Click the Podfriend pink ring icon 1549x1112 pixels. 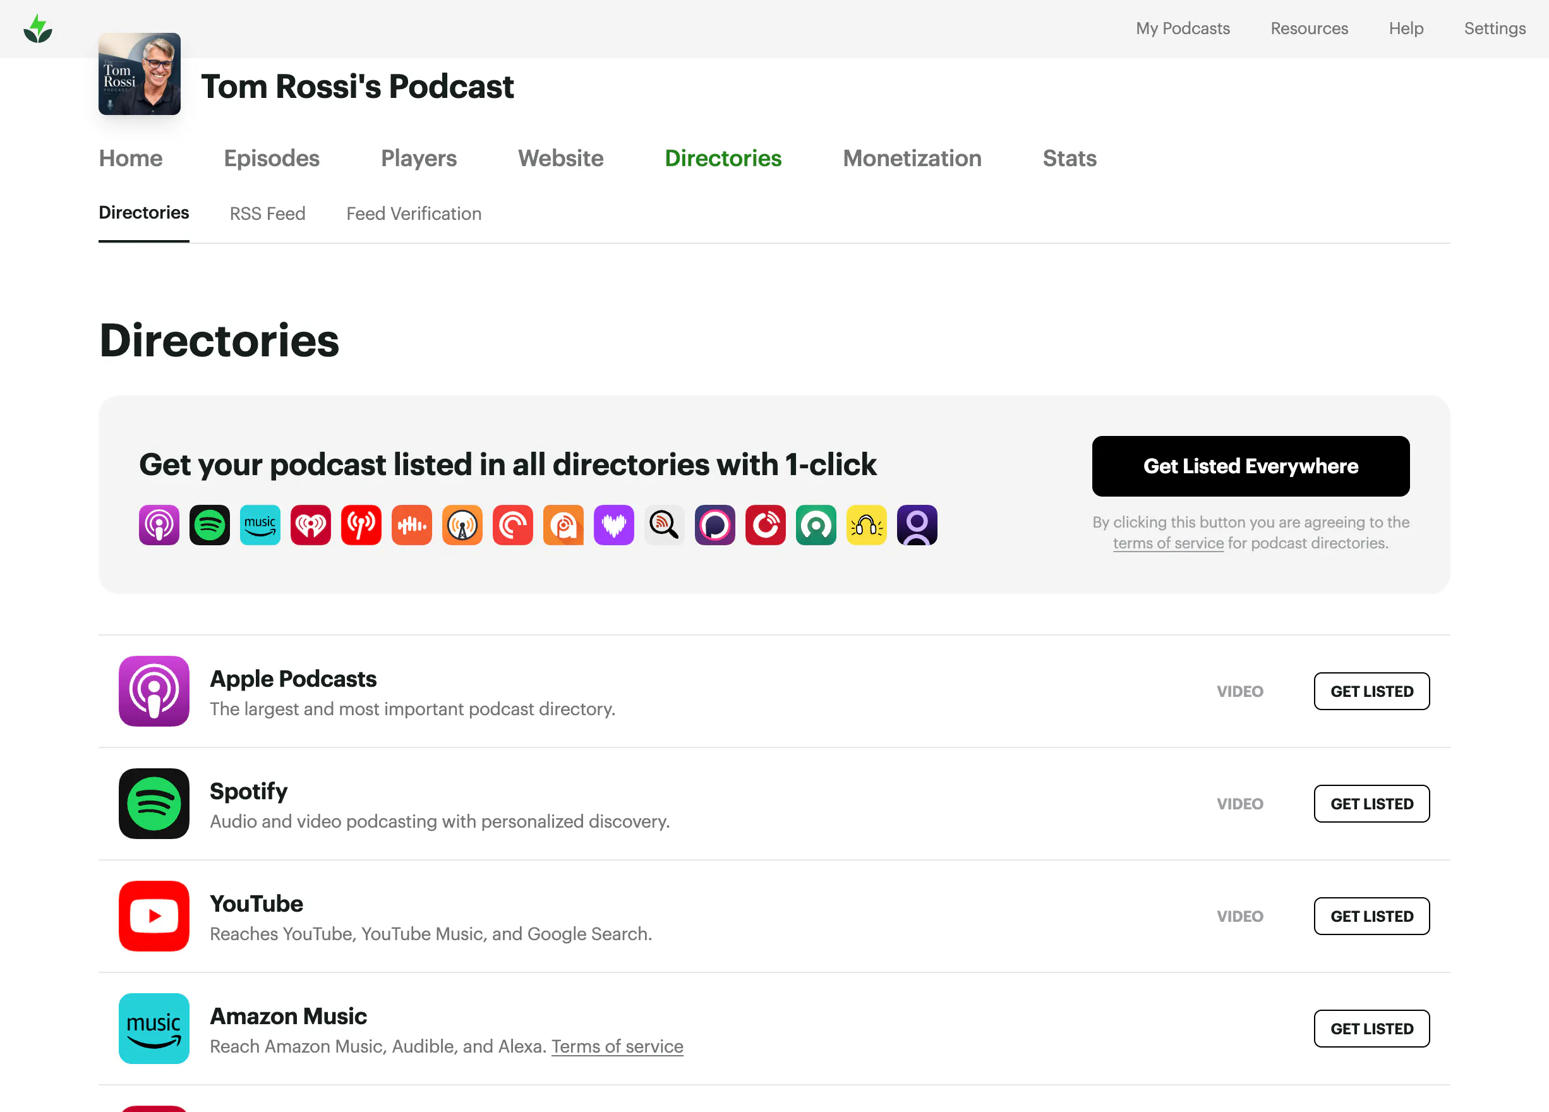715,525
